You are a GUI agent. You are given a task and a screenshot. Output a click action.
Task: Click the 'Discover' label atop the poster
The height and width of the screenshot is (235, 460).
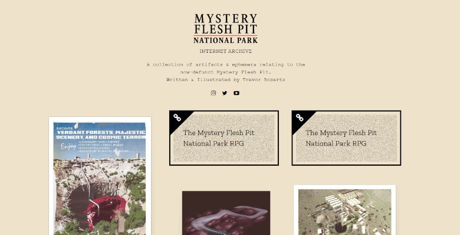pyautogui.click(x=64, y=129)
